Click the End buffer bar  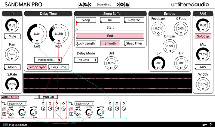point(110,36)
